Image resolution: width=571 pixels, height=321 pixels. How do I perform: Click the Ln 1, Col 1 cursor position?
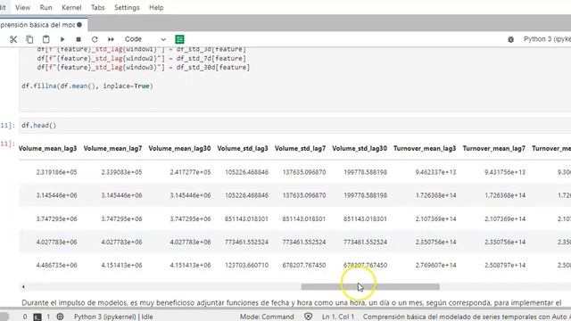[x=338, y=317]
